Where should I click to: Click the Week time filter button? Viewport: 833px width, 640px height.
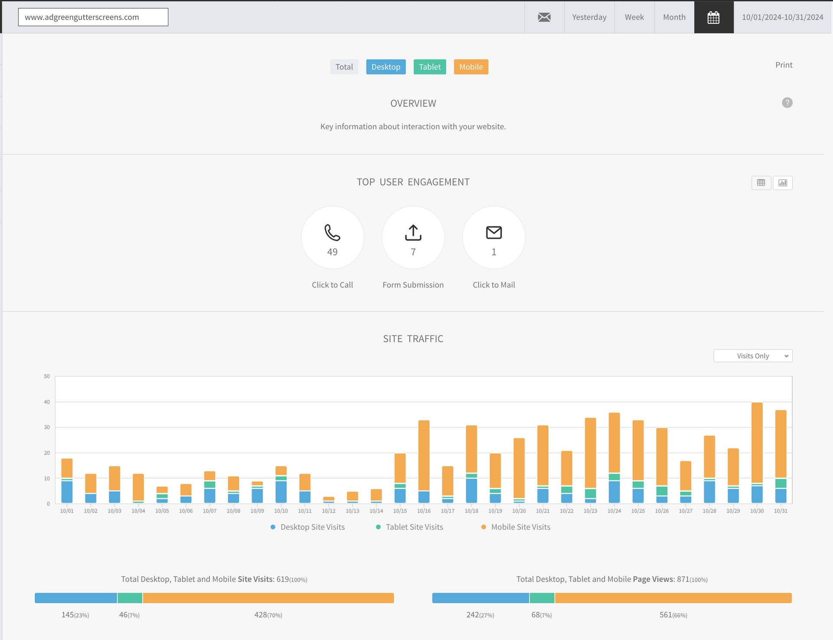click(x=634, y=17)
